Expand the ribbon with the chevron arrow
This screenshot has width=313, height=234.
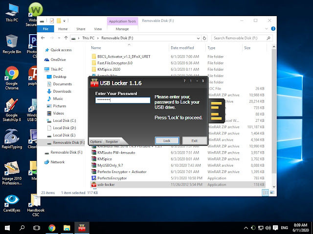267,29
